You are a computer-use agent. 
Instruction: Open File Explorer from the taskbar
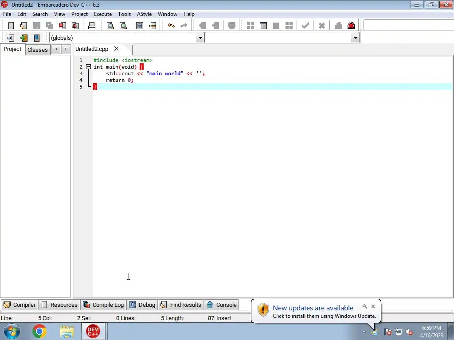[x=67, y=332]
